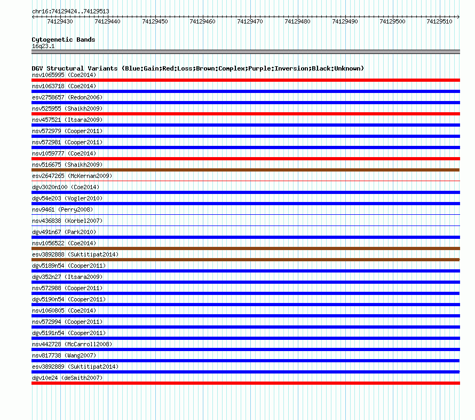The image size is (475, 420).
Task: Click the blue gain bar under nsv1063718
Action: tap(246, 91)
